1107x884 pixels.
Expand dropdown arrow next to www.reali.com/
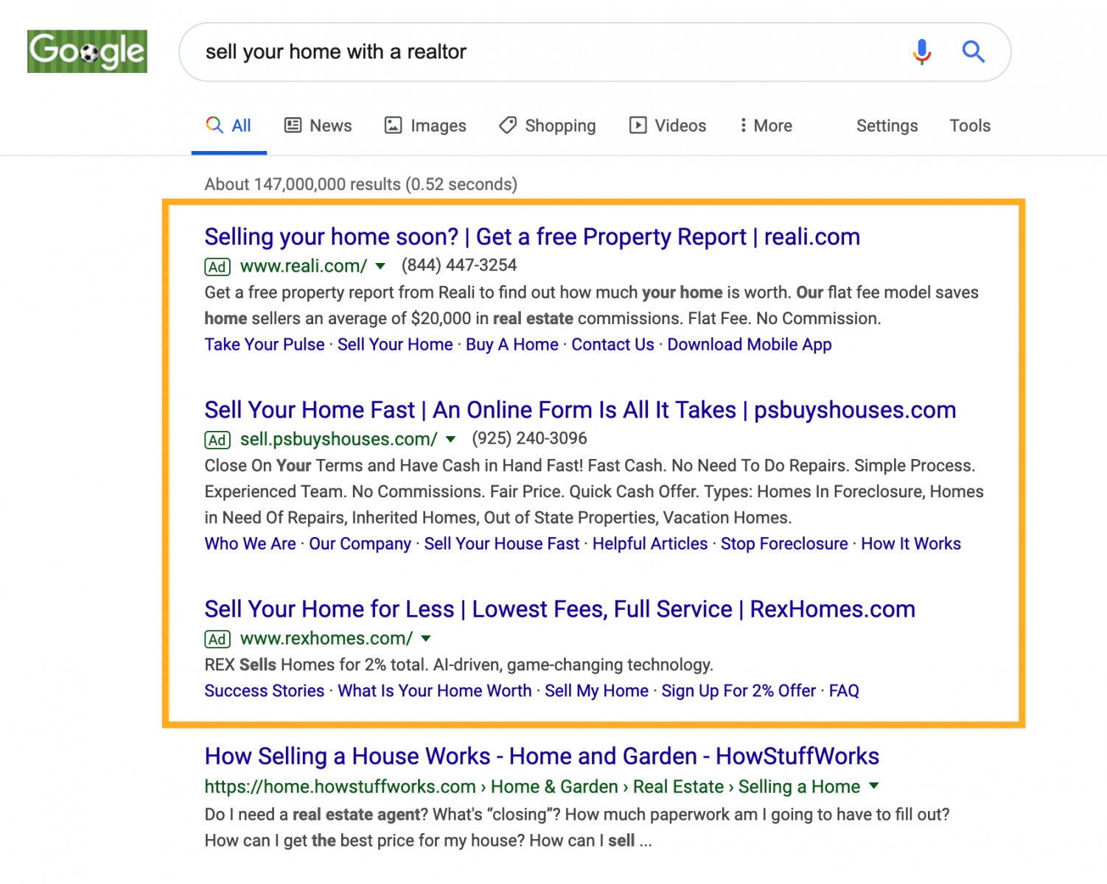coord(380,267)
